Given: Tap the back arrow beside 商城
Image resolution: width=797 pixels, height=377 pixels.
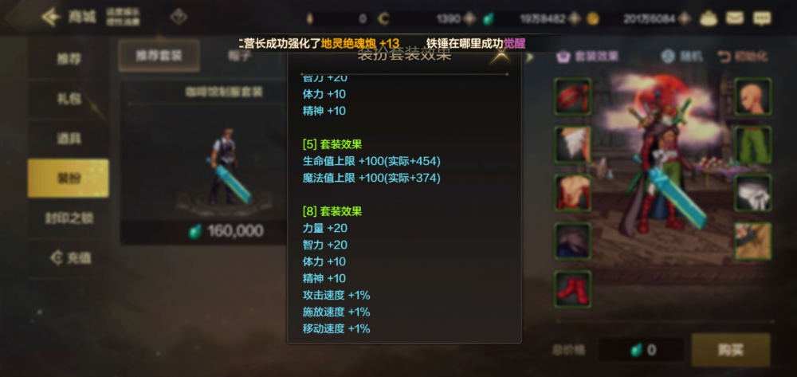Looking at the screenshot, I should pos(51,18).
